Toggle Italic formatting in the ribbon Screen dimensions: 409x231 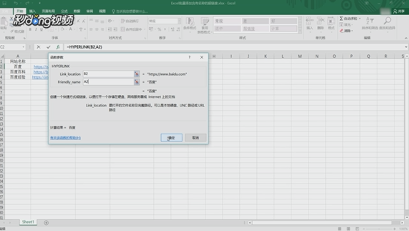[x=36, y=30]
